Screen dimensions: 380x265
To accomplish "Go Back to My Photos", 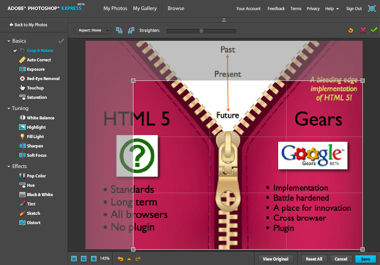I will point(28,25).
